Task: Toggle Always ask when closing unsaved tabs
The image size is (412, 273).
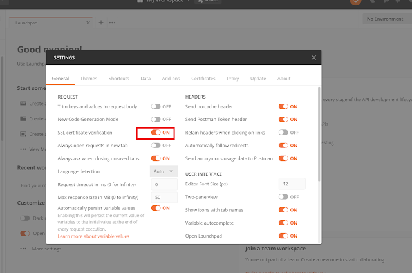Action: [x=156, y=158]
